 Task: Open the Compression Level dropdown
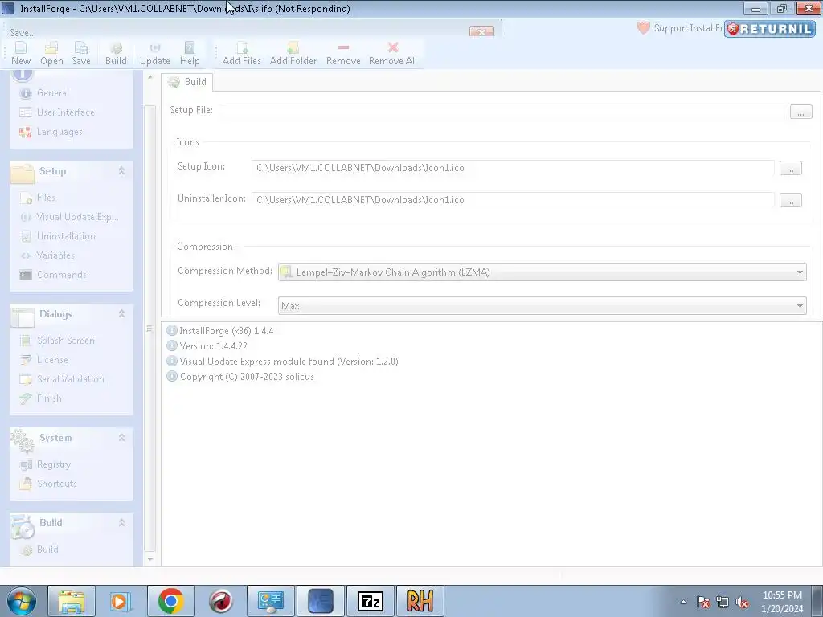543,305
